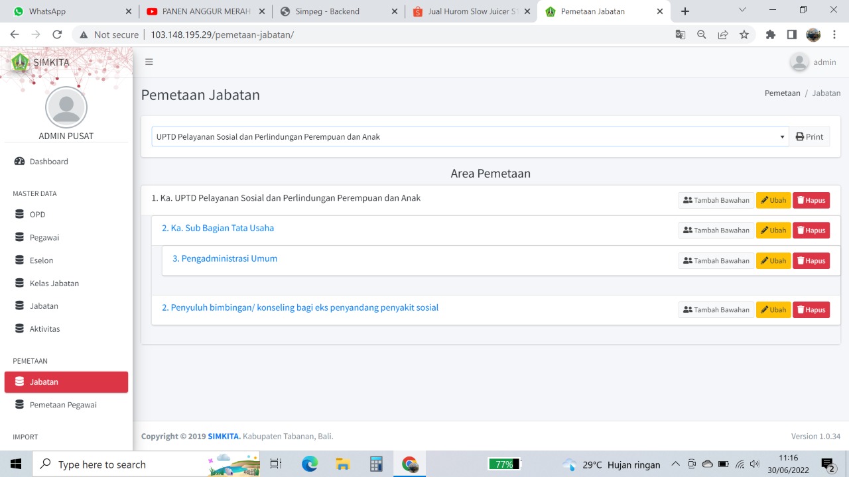Click Ubah for Ka. Sub Bagian Tata Usaha

coord(773,231)
